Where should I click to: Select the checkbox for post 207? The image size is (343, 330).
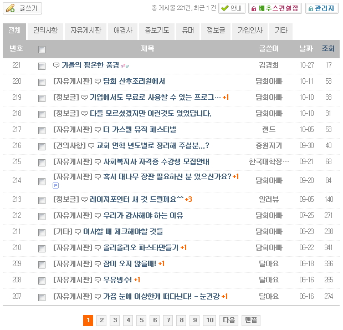click(42, 297)
